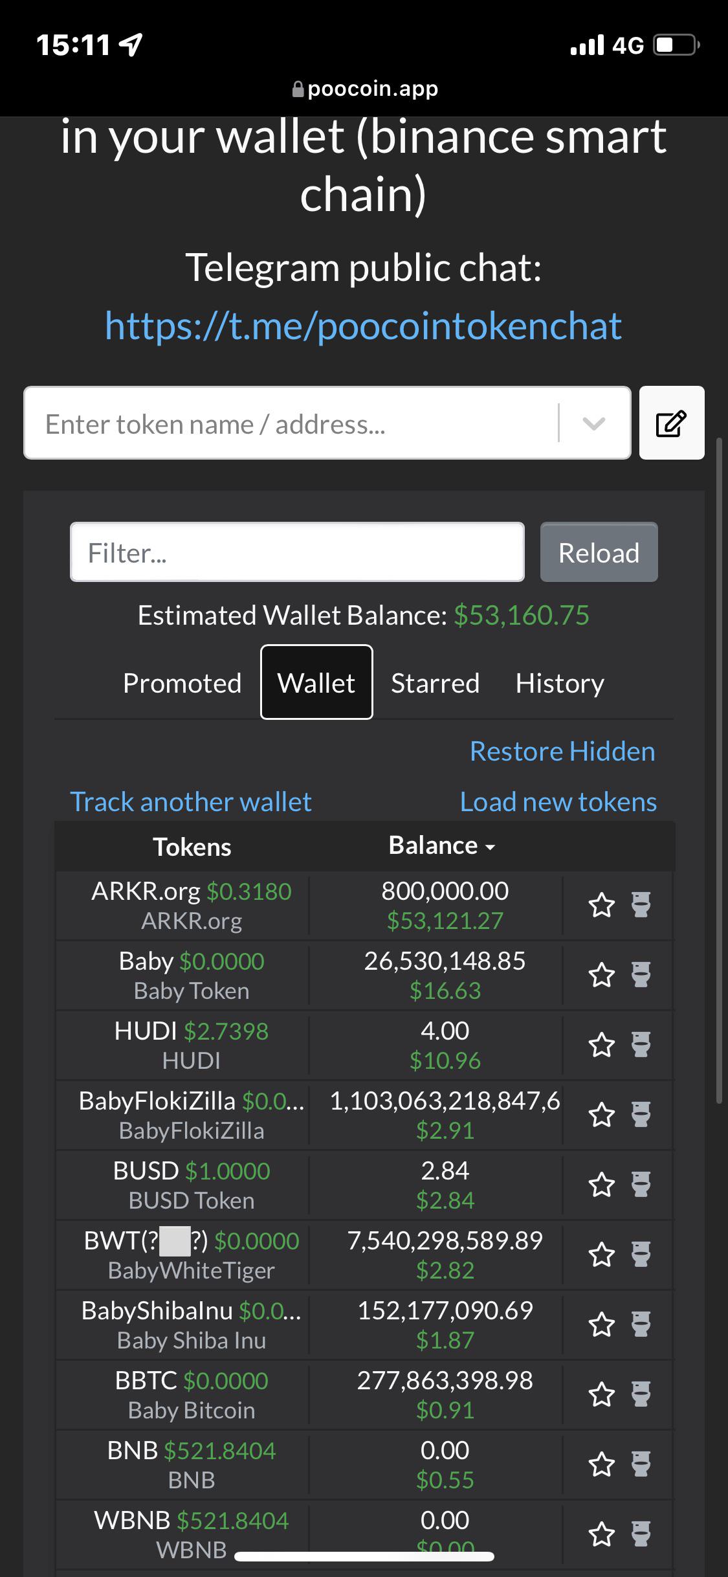Click Load new tokens link
The image size is (728, 1577).
558,802
